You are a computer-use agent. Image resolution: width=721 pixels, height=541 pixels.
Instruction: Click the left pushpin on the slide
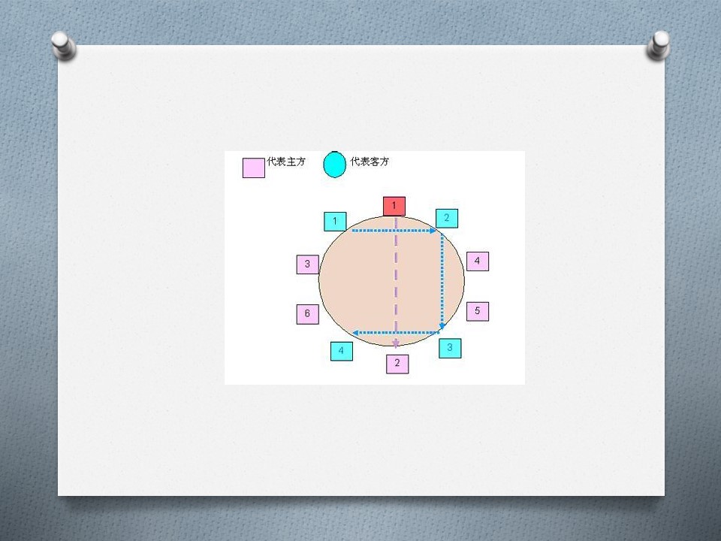click(63, 46)
